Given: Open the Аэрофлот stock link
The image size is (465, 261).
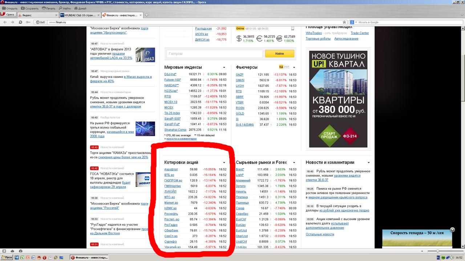Looking at the screenshot, I should (x=171, y=169).
